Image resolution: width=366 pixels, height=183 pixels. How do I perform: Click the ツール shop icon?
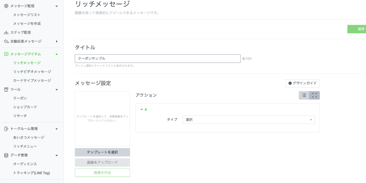[x=6, y=90]
